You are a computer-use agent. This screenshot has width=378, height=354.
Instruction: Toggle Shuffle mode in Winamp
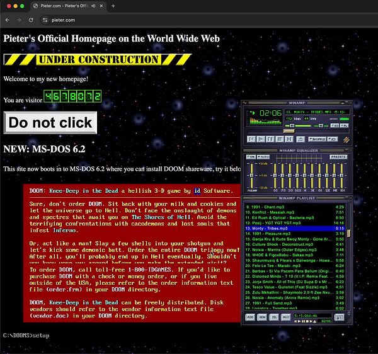click(317, 139)
